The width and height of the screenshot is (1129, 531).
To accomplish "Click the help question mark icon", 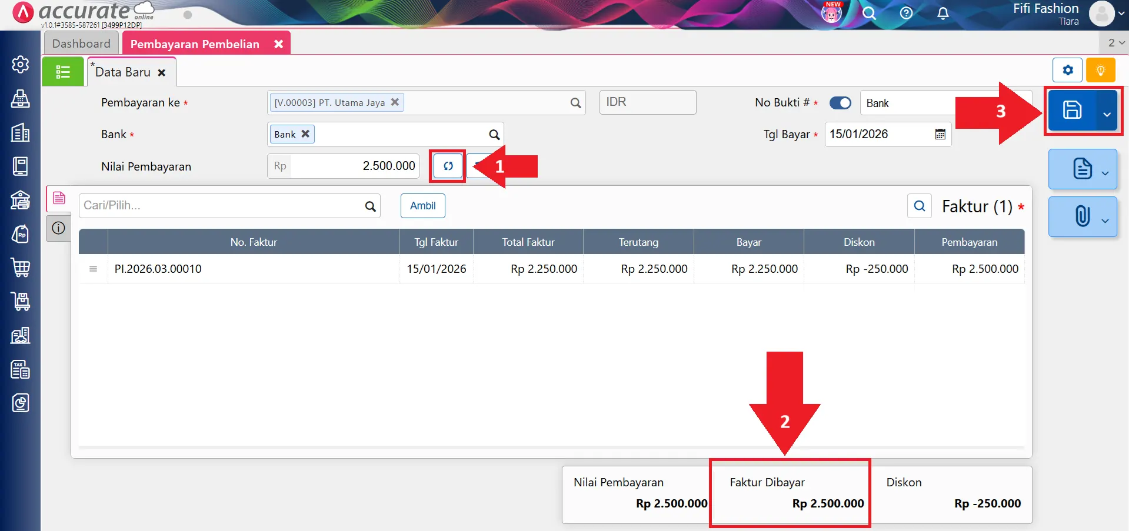I will tap(906, 14).
